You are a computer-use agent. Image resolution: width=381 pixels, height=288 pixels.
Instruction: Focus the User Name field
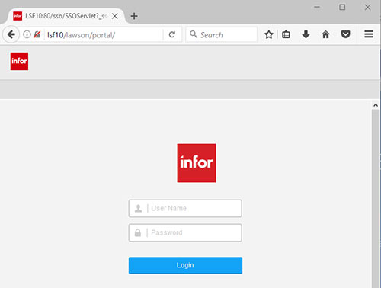click(185, 209)
